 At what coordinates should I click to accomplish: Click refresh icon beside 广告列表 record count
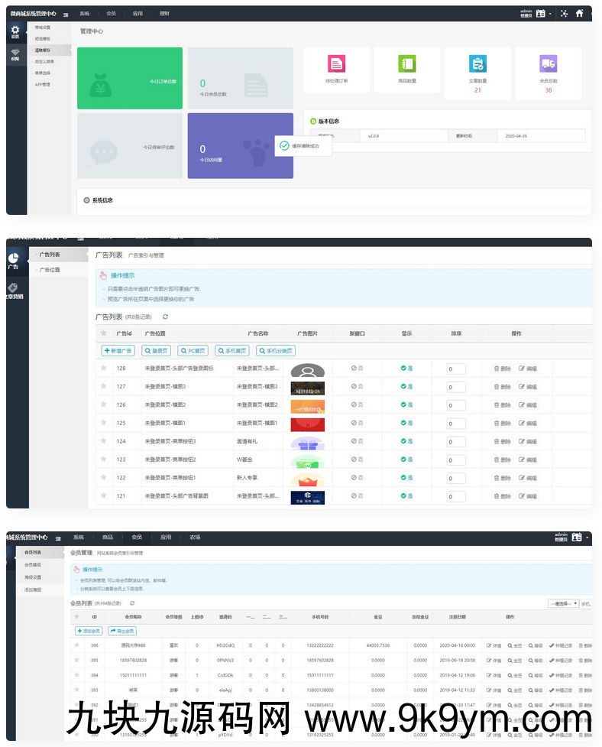166,317
